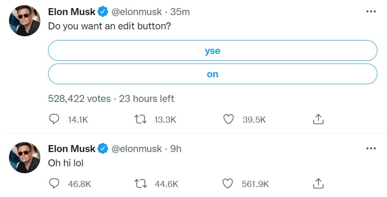Image resolution: width=387 pixels, height=197 pixels.
Task: Vote "yse" in the poll
Action: coord(213,51)
